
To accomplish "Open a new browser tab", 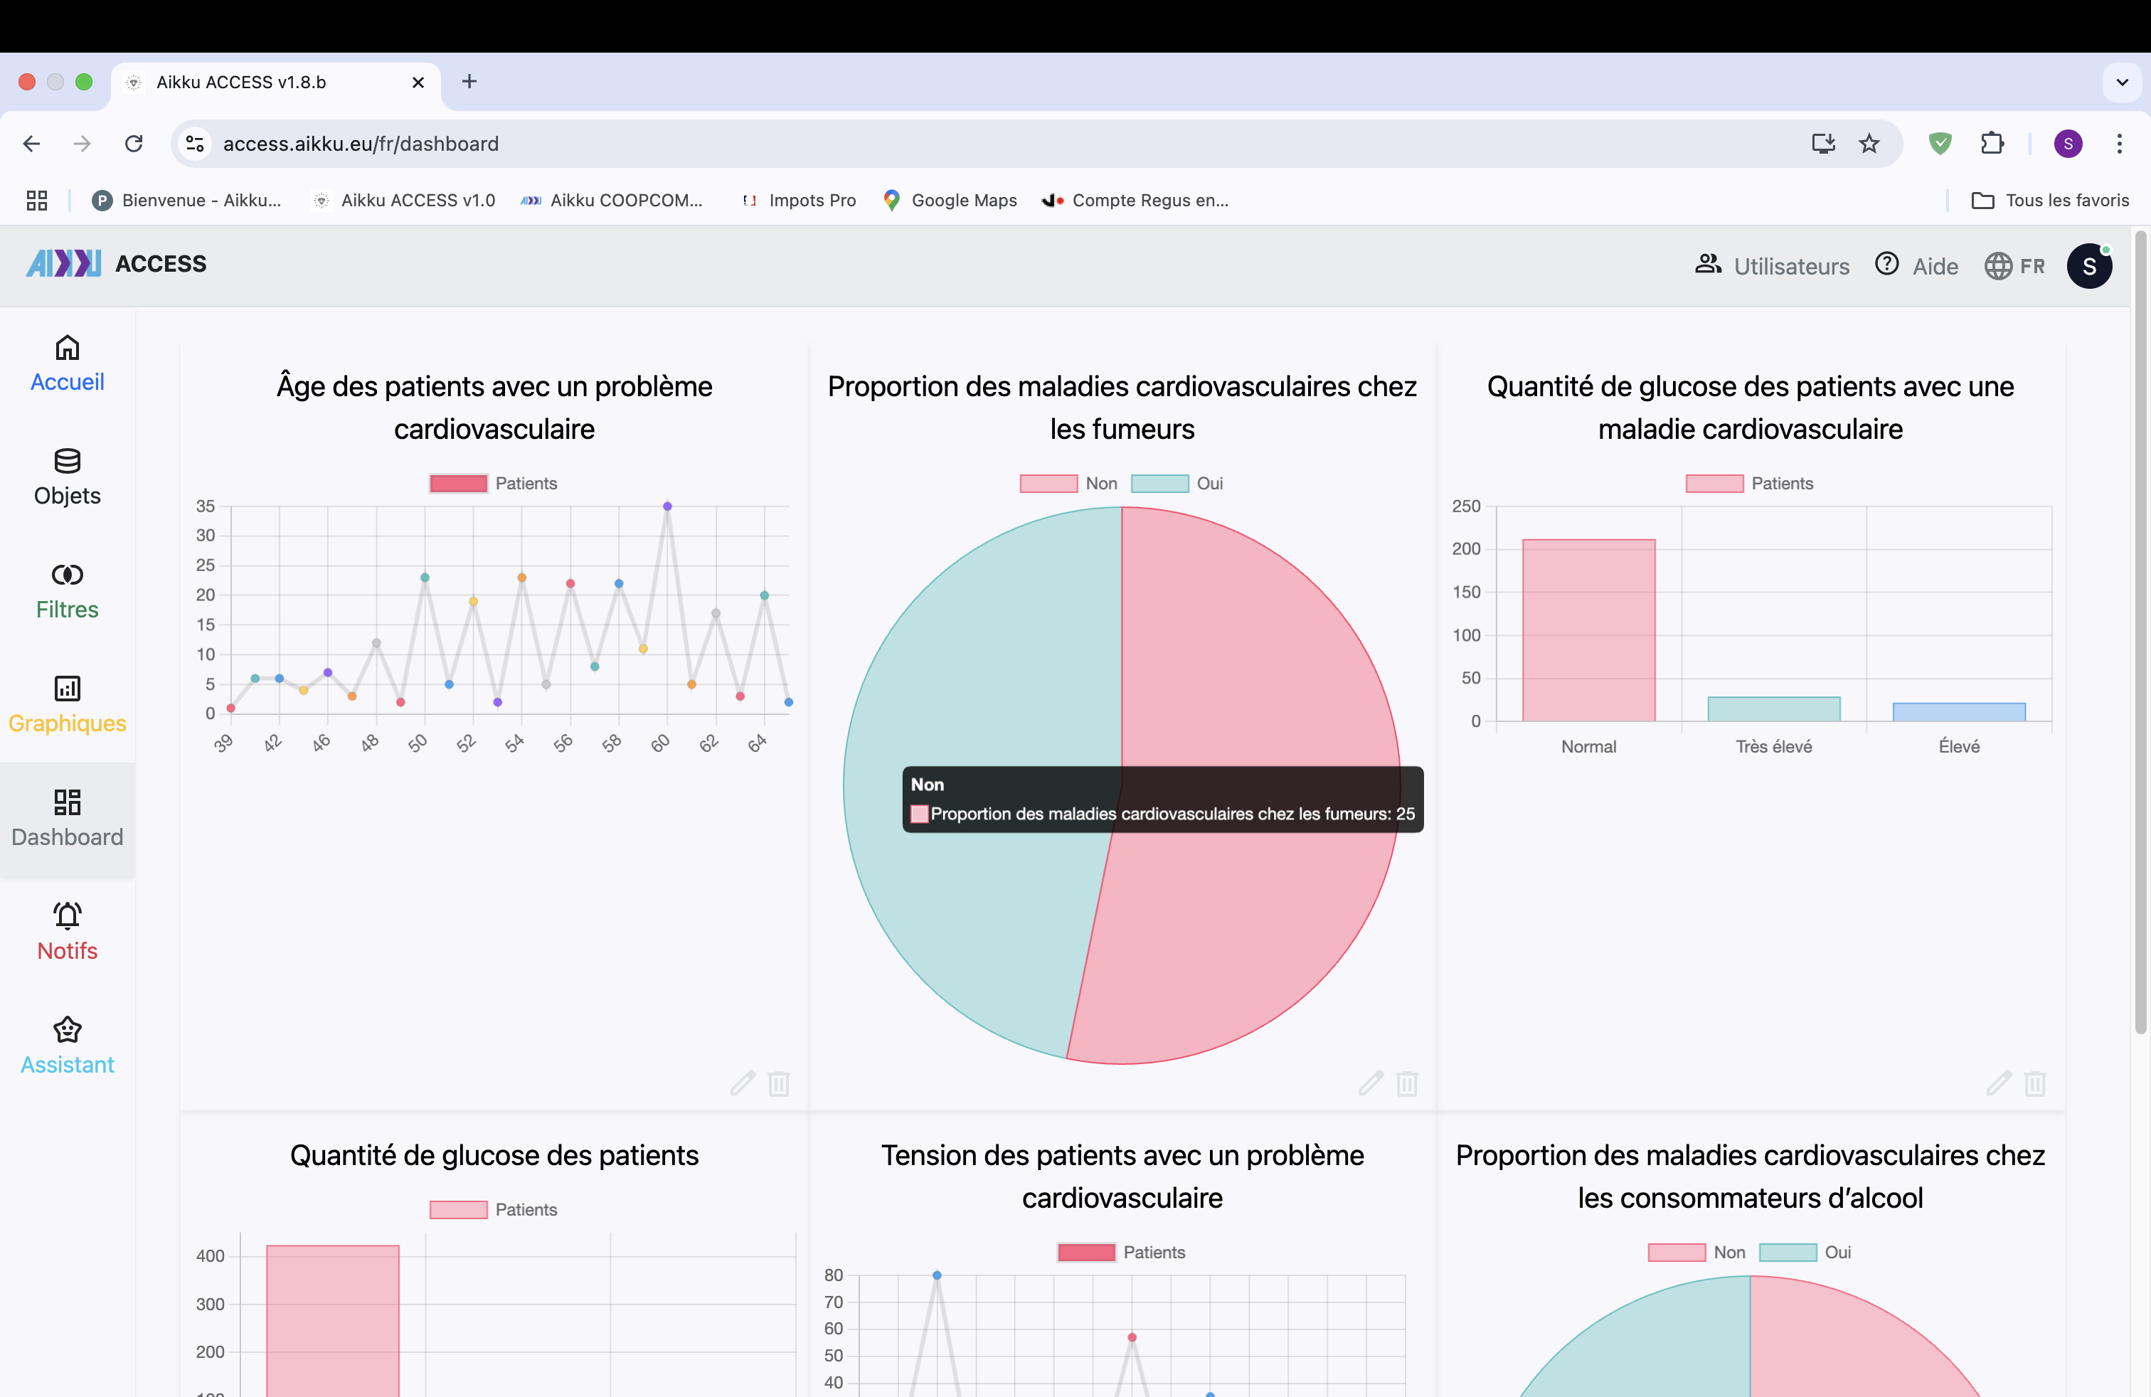I will pyautogui.click(x=469, y=83).
